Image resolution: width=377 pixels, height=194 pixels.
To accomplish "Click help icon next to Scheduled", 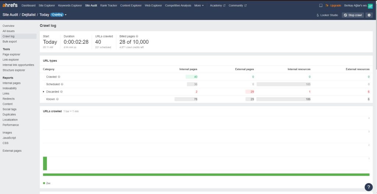I will 62,84.
